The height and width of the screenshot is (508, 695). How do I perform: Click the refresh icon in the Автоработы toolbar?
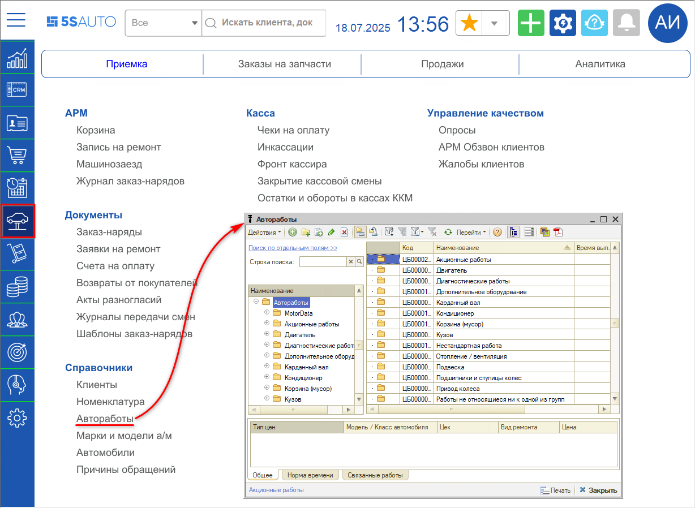(x=448, y=232)
